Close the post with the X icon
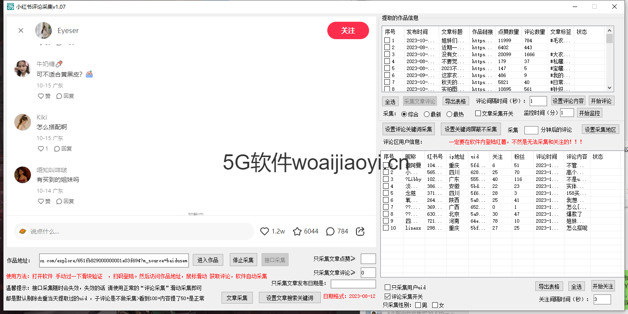The width and height of the screenshot is (628, 314). 21,30
